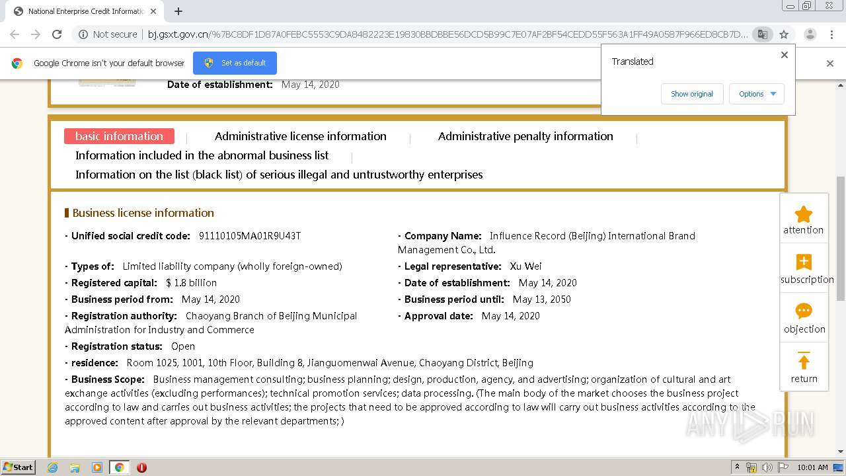
Task: Click Set as default button
Action: (x=235, y=63)
